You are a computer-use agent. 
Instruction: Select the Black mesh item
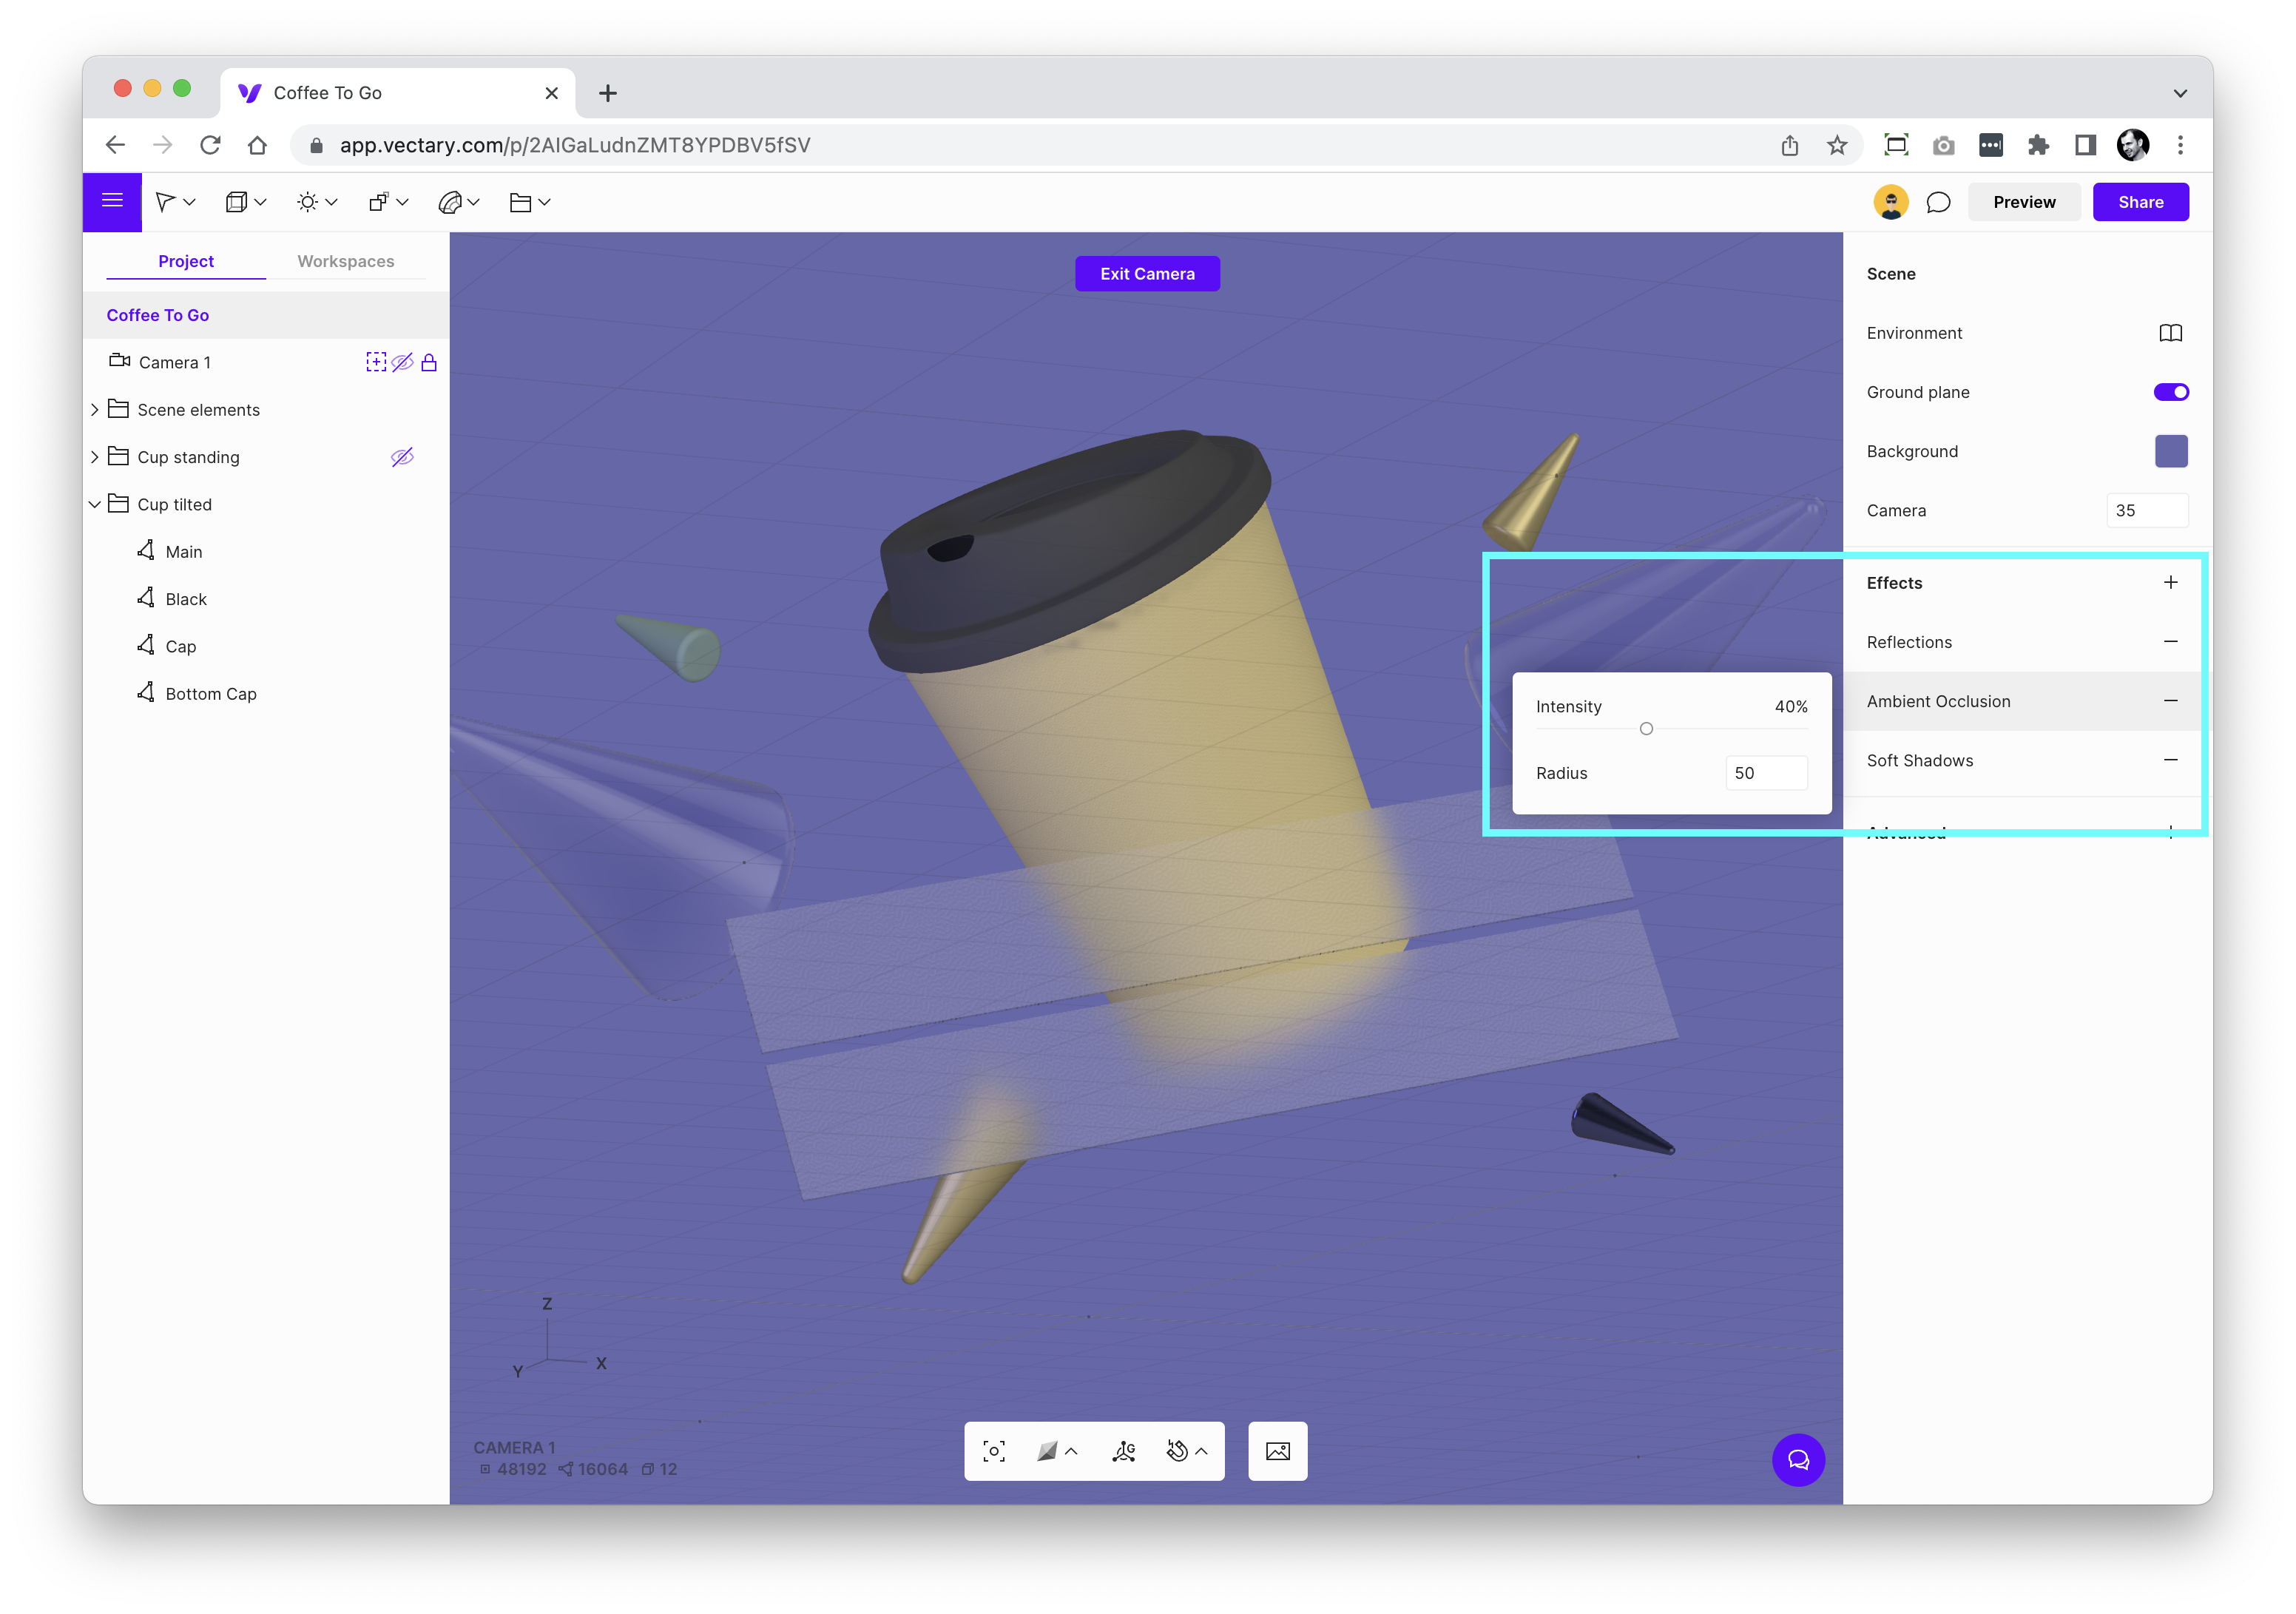[x=266, y=599]
